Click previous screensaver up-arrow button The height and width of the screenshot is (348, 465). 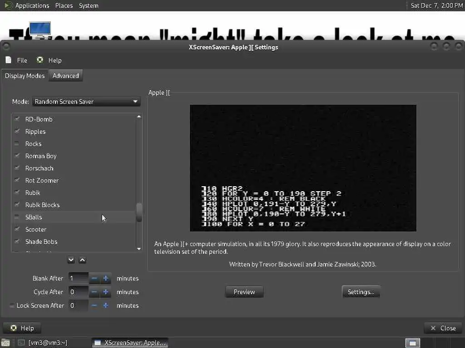click(83, 260)
